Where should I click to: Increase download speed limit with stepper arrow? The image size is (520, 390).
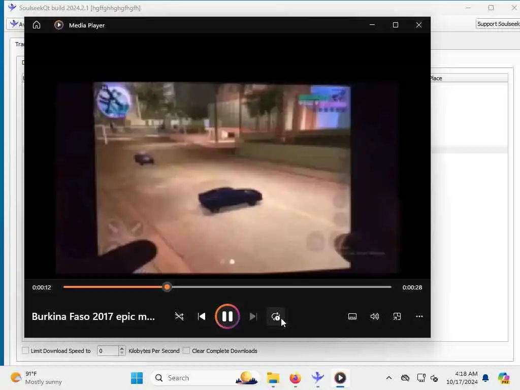[x=122, y=348]
